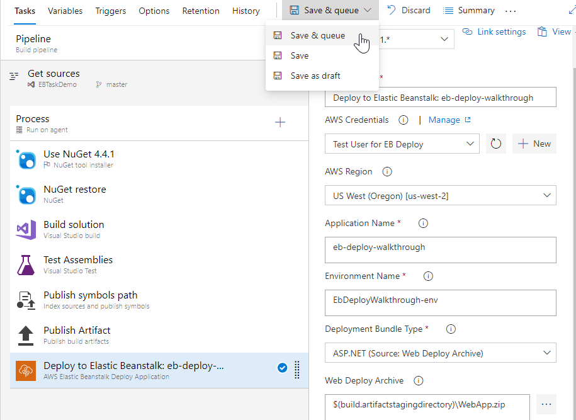Choose Save as draft from the menu

pyautogui.click(x=315, y=76)
